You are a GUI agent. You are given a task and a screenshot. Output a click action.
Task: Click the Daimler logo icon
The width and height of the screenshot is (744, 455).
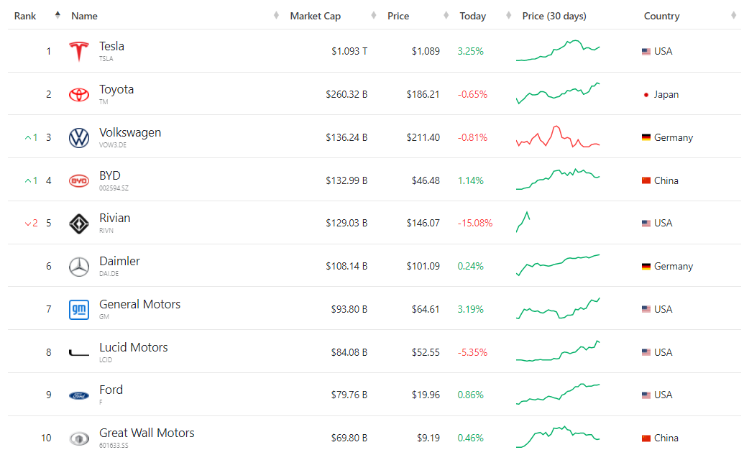click(x=79, y=267)
